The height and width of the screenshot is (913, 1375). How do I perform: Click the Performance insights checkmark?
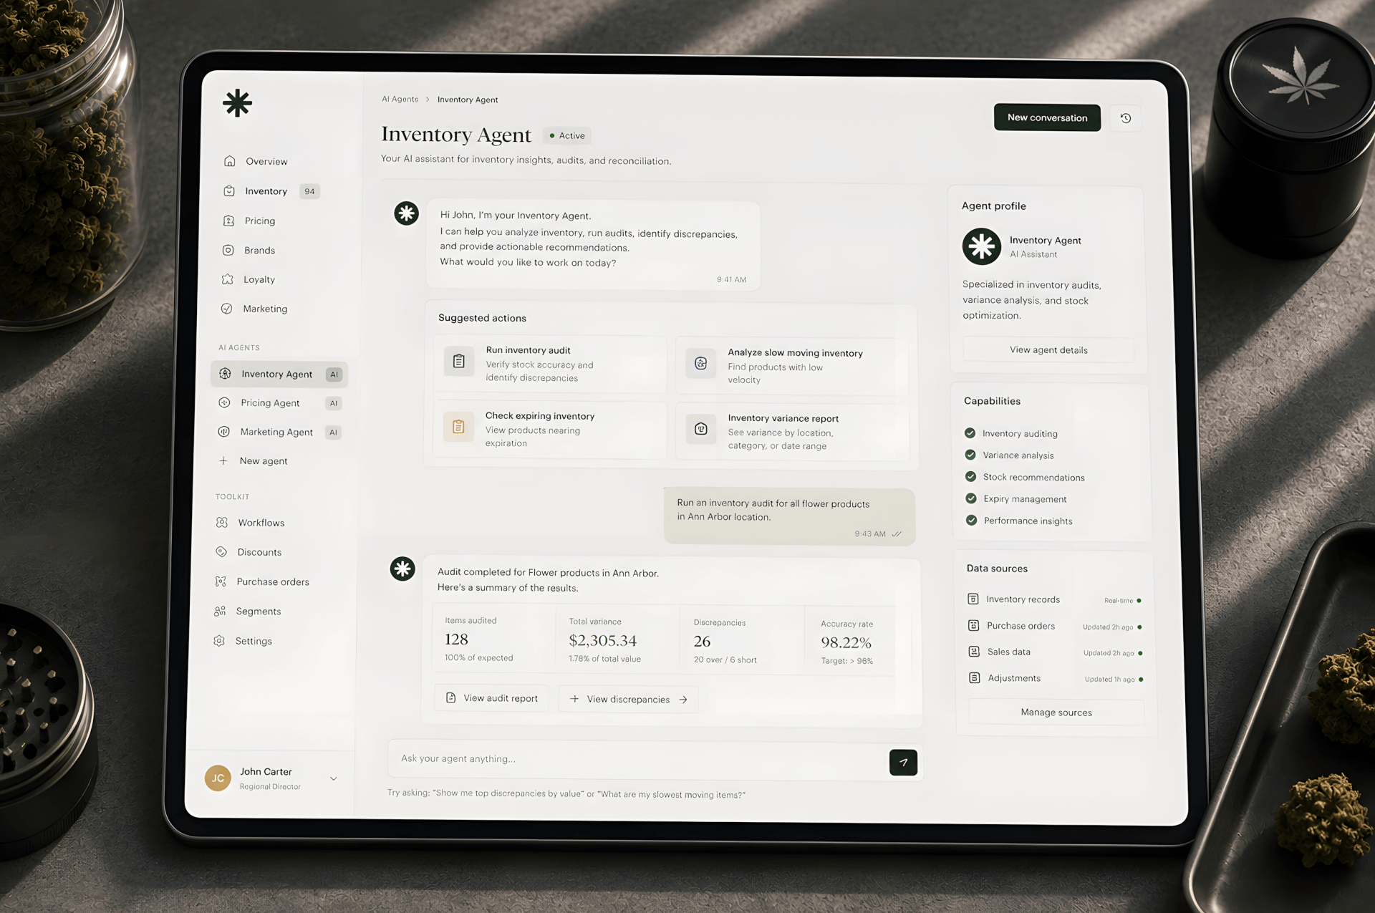[x=972, y=520]
